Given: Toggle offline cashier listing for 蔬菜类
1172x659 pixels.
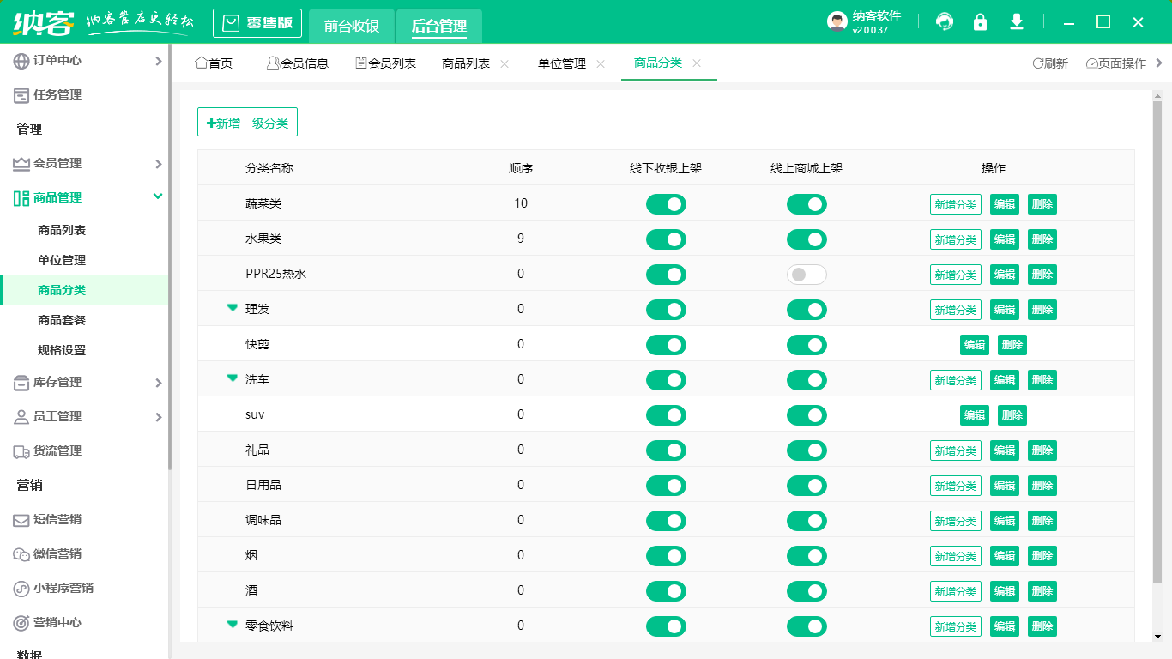Looking at the screenshot, I should 666,204.
